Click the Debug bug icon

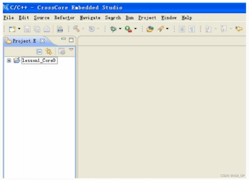pyautogui.click(x=113, y=29)
